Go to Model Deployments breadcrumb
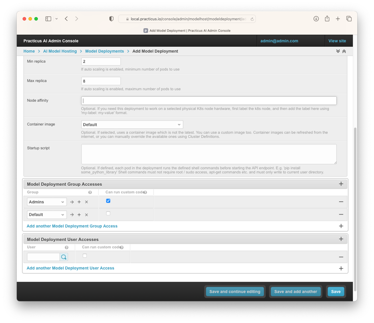 click(x=104, y=51)
